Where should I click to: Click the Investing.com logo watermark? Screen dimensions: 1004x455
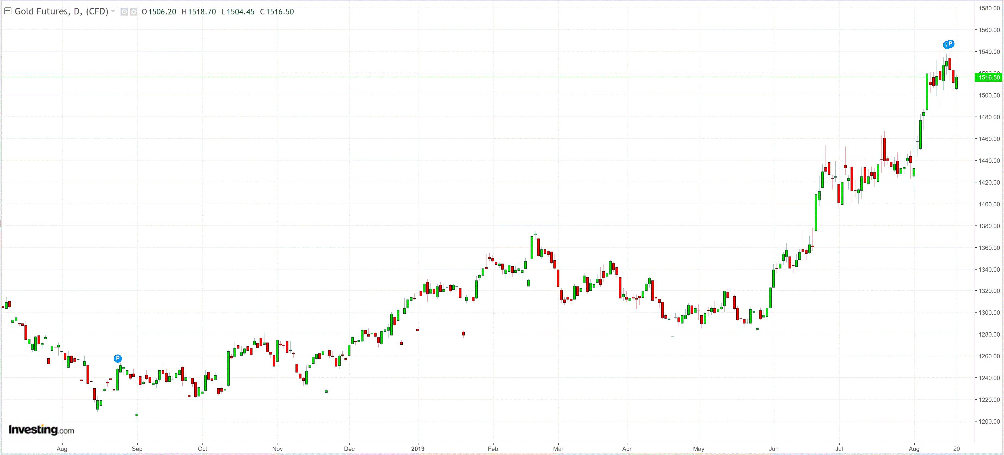[41, 430]
